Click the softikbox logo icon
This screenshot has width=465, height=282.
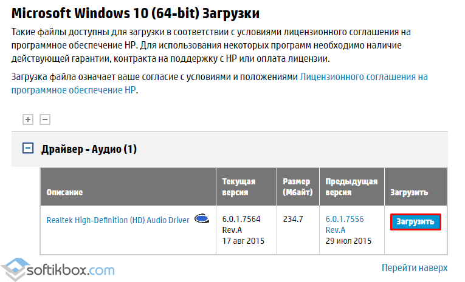pyautogui.click(x=16, y=269)
